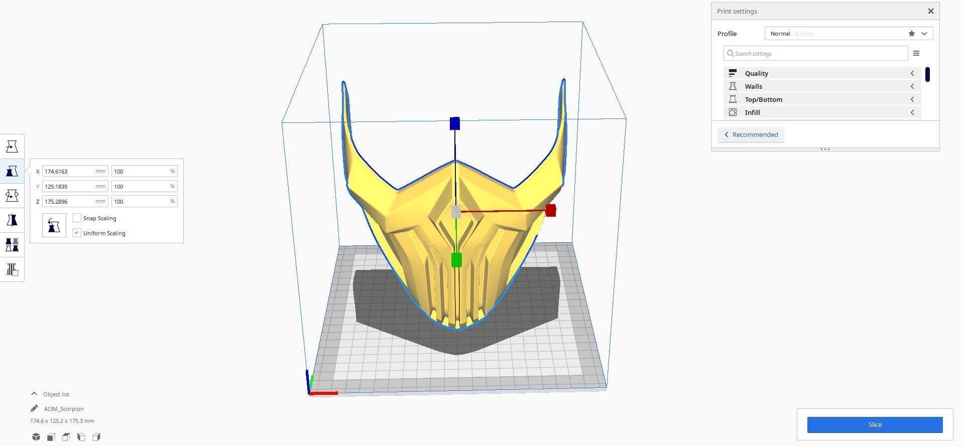Switch to top view cube icon
964x446 pixels.
66,437
